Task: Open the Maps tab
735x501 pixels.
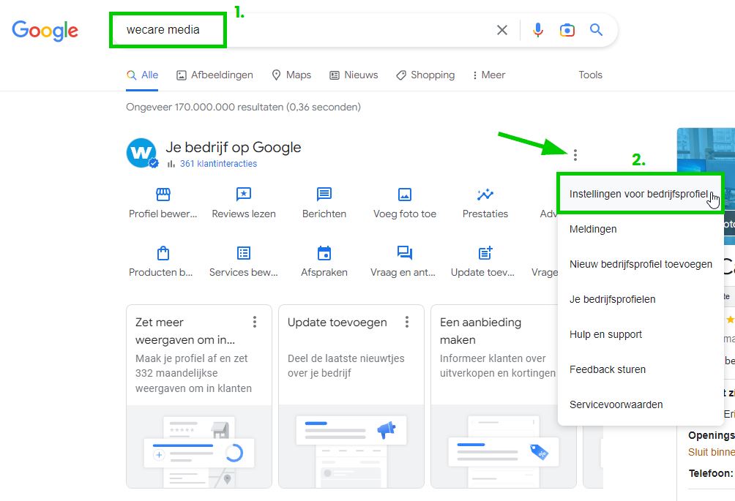Action: (x=291, y=75)
